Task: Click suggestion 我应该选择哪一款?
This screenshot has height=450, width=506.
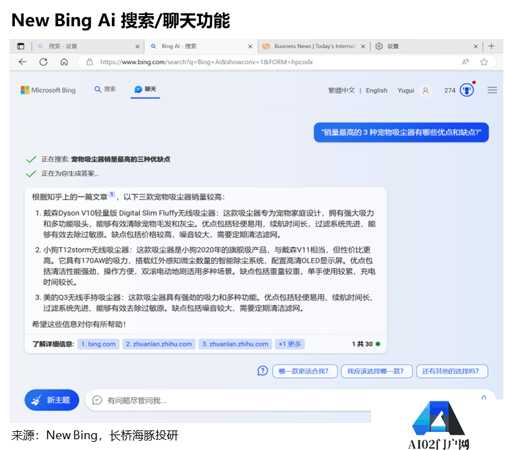Action: click(x=377, y=371)
